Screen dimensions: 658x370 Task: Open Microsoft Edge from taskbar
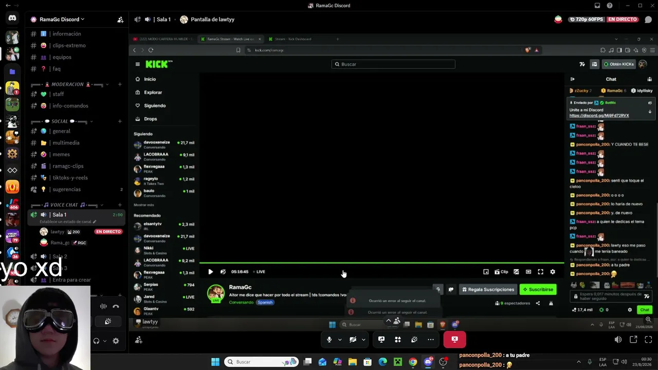pos(382,362)
